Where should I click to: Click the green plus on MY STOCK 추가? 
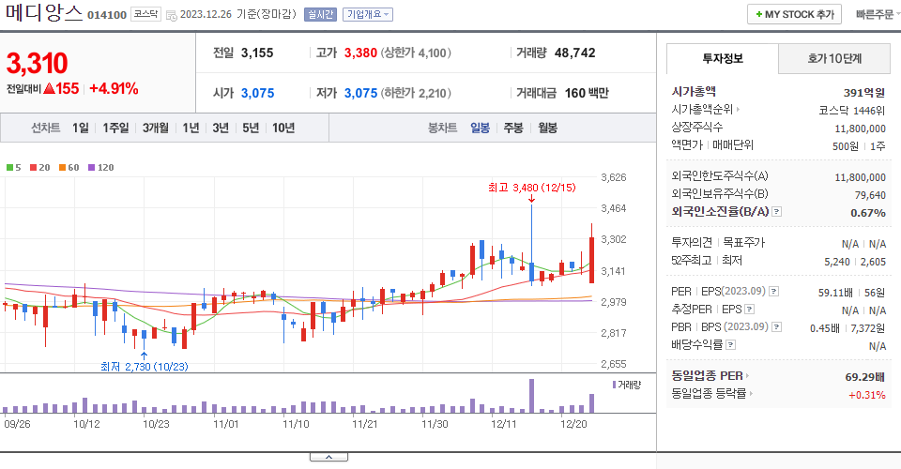(759, 14)
